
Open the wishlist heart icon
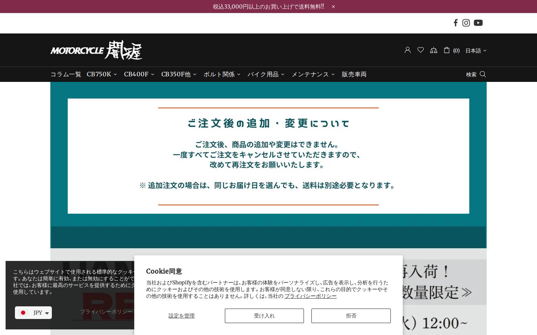click(x=421, y=50)
